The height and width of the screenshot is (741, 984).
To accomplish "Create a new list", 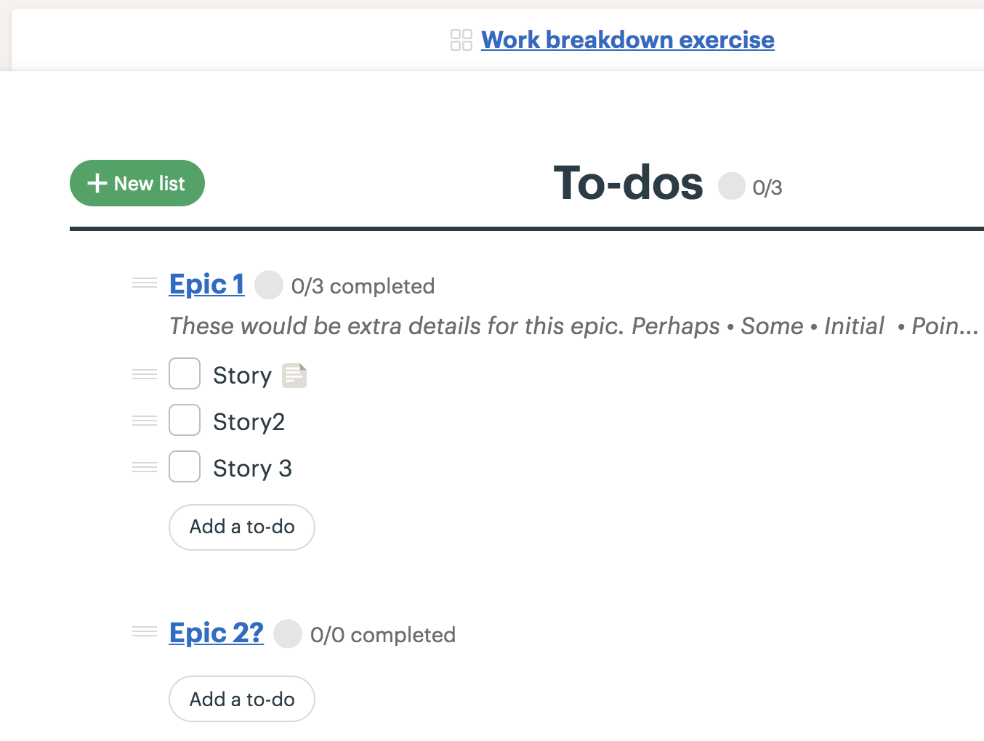I will coord(137,183).
